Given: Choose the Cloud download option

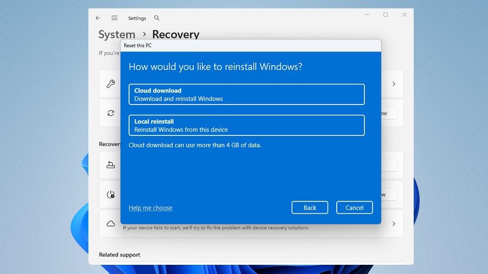Looking at the screenshot, I should (247, 94).
